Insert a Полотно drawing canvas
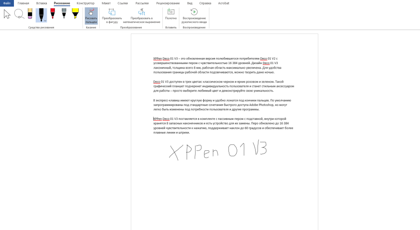Viewport: 420px width, 230px height. (x=171, y=15)
